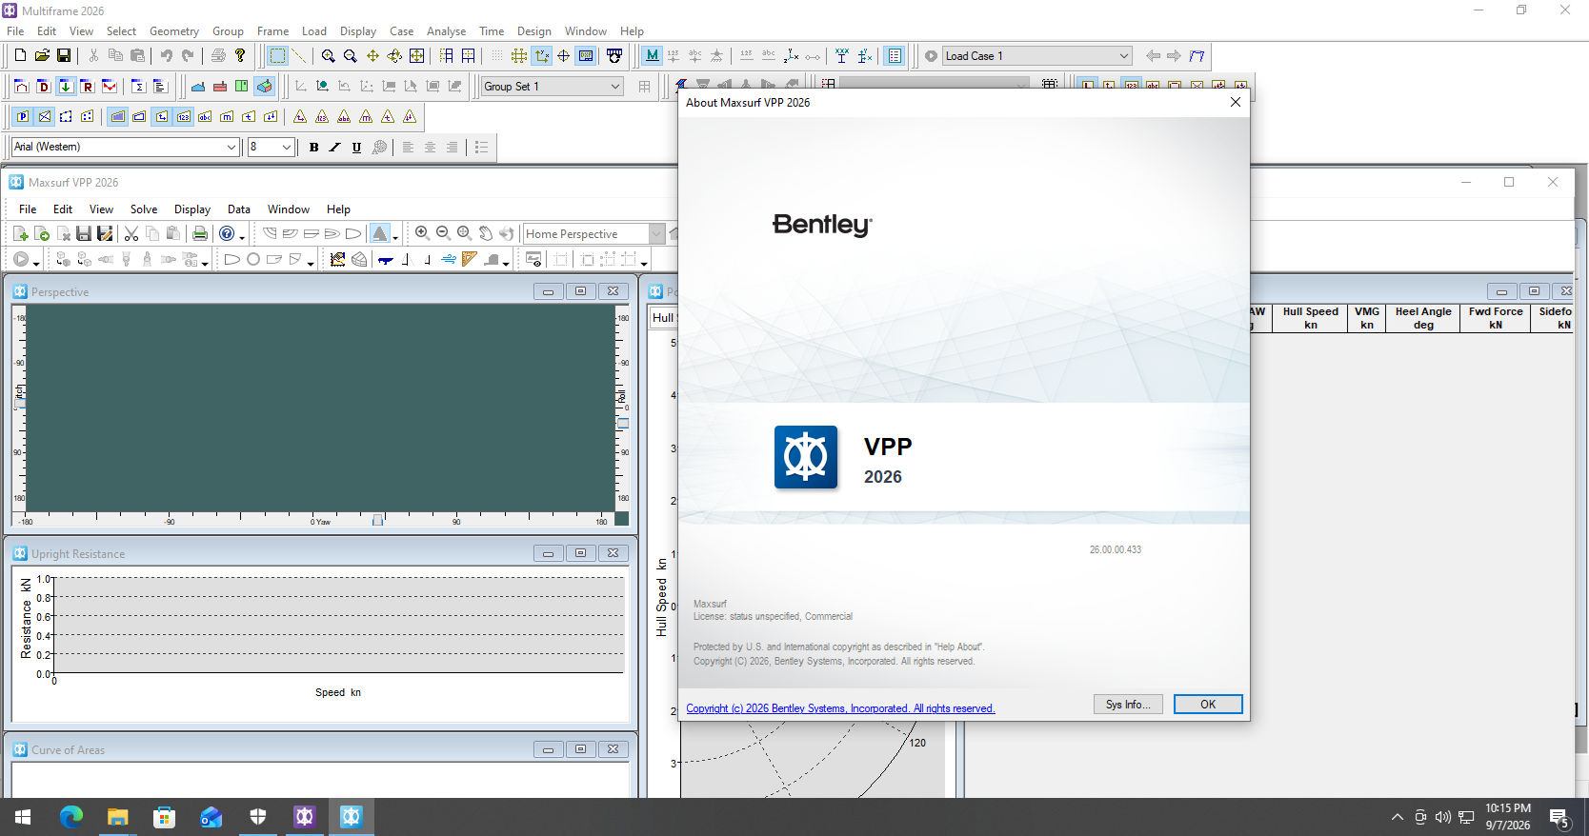This screenshot has width=1589, height=836.
Task: Toggle Italic formatting
Action: [x=334, y=148]
